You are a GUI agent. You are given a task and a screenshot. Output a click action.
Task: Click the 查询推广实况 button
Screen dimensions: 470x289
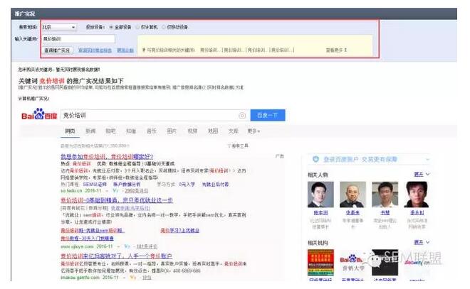57,50
